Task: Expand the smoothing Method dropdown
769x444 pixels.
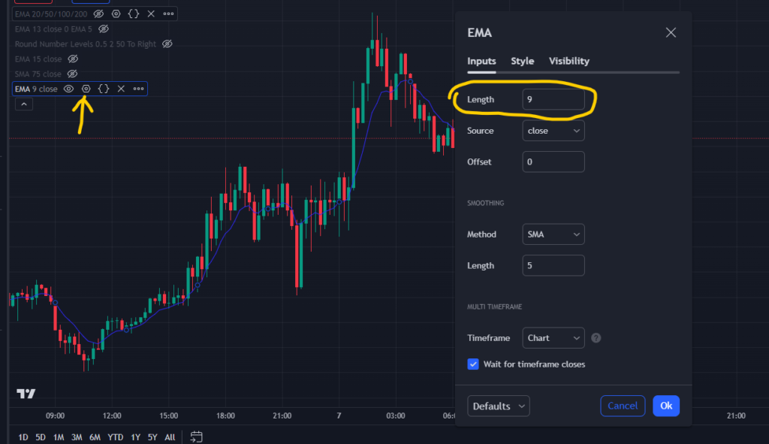Action: point(553,234)
